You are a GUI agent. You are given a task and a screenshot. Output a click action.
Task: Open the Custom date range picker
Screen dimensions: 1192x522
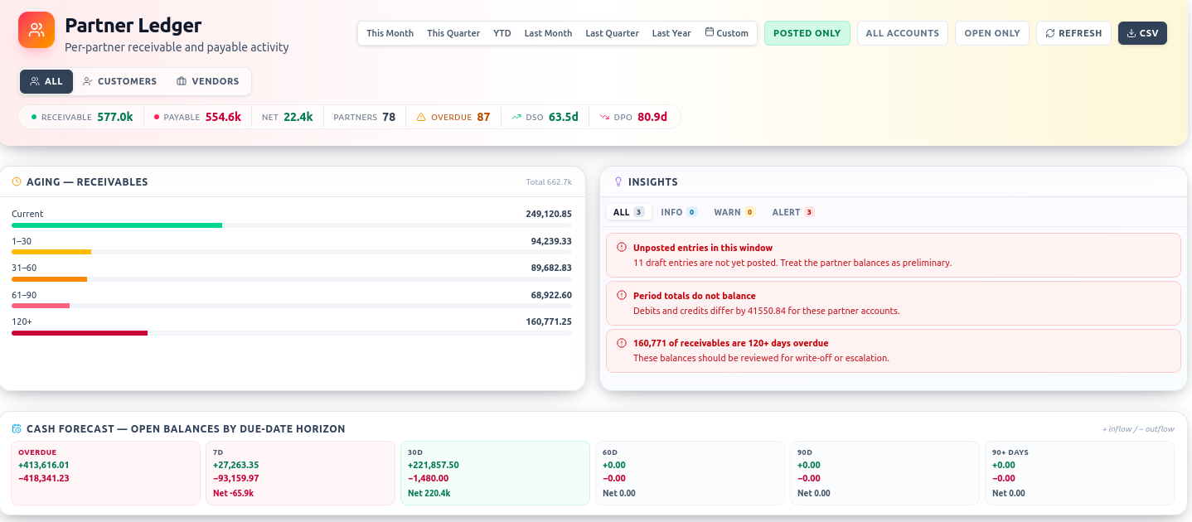(x=727, y=33)
